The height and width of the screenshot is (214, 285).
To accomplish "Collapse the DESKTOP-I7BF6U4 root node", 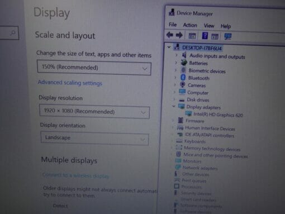I will [169, 47].
